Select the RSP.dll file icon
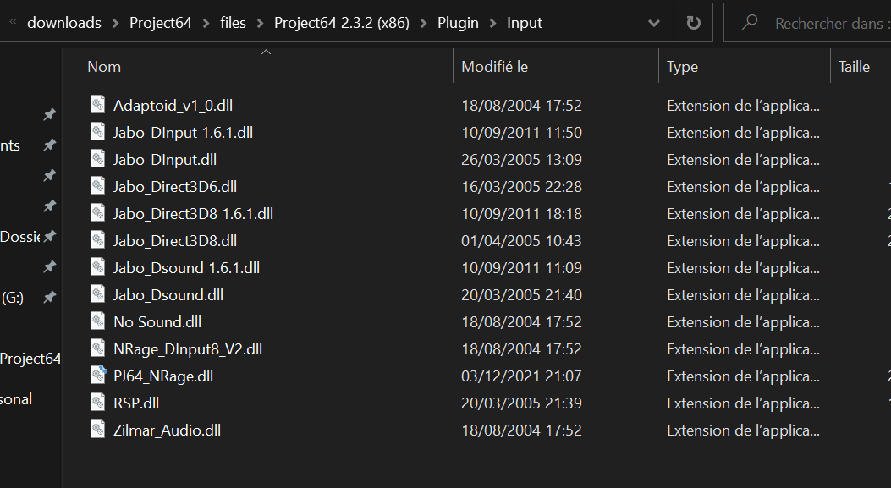 coord(98,403)
